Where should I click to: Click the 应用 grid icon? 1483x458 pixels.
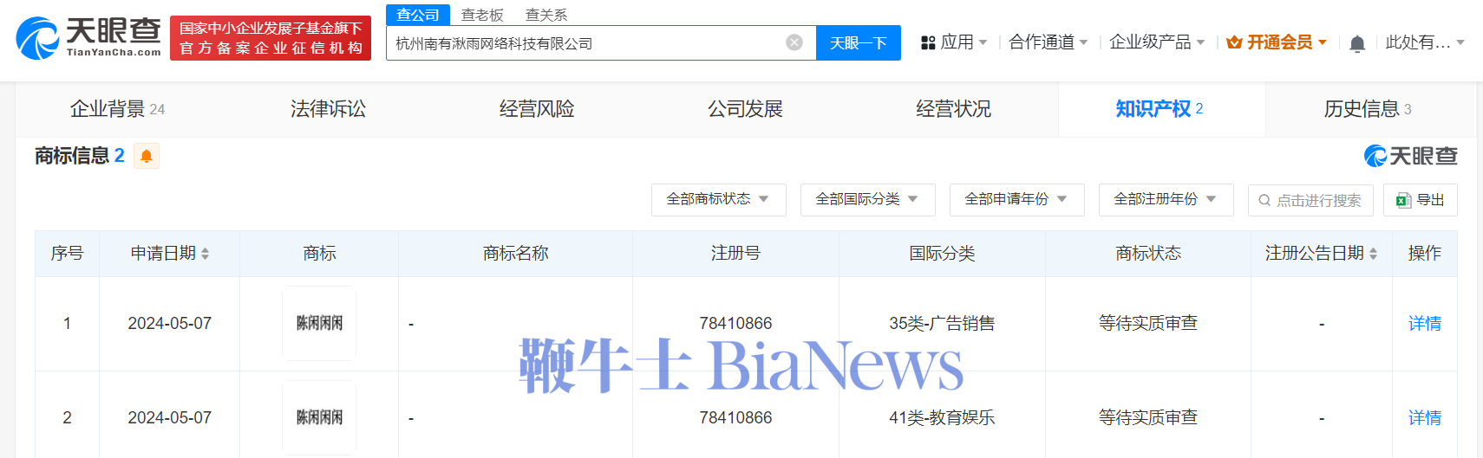tap(928, 42)
